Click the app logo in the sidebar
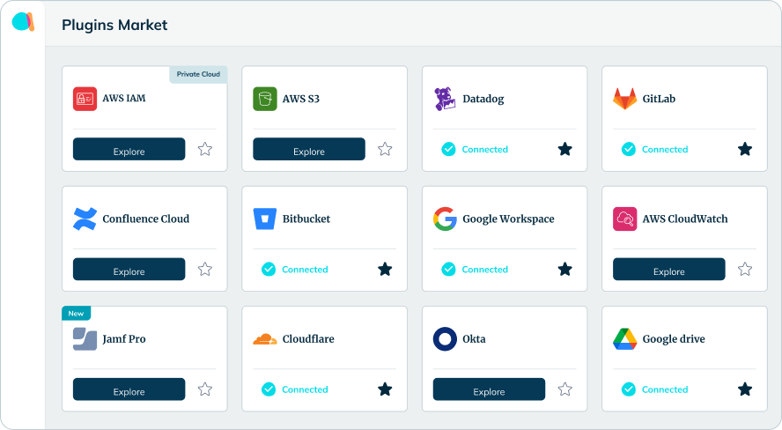 pos(23,22)
